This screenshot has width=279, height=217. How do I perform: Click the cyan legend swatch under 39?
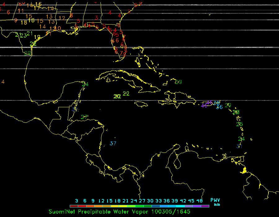180,206
